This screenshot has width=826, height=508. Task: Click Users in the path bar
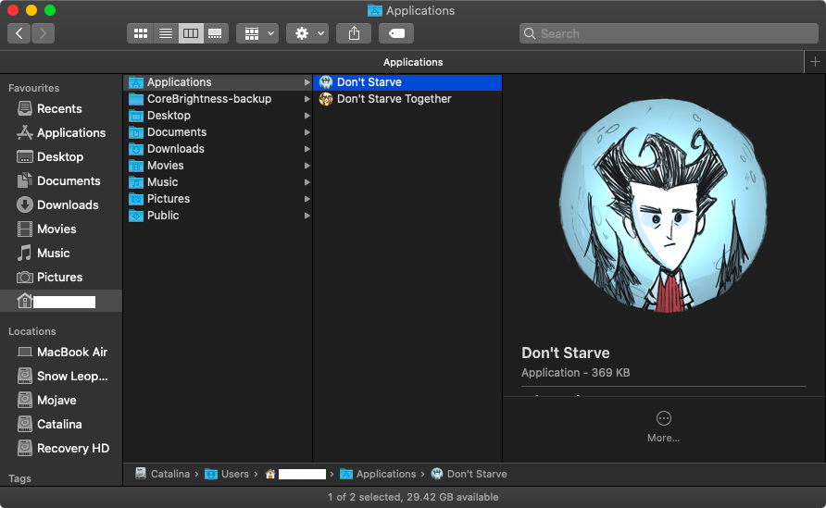(227, 474)
